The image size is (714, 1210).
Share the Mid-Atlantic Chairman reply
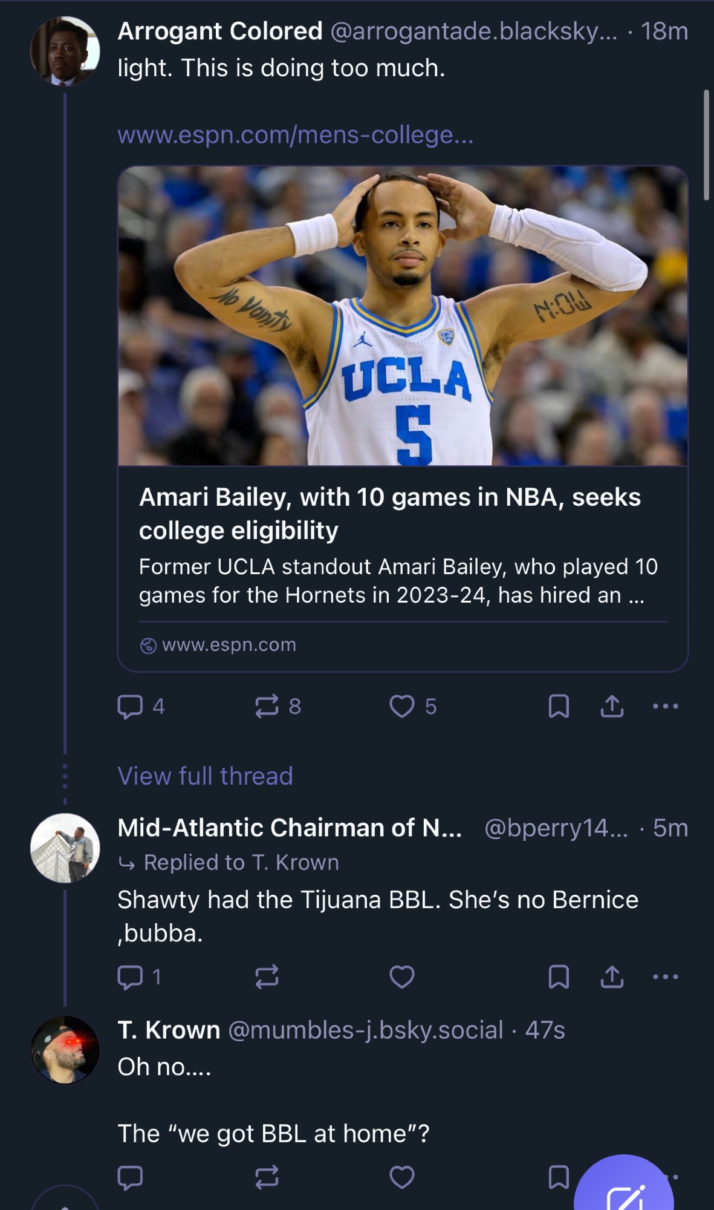click(x=612, y=976)
